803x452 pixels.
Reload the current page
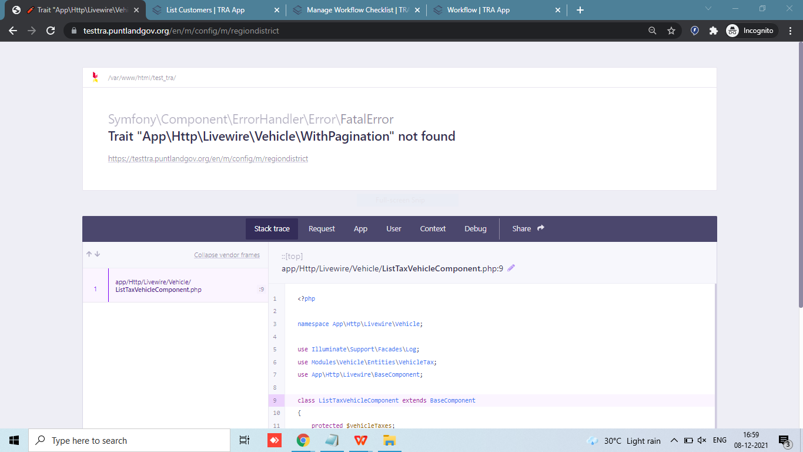(51, 31)
